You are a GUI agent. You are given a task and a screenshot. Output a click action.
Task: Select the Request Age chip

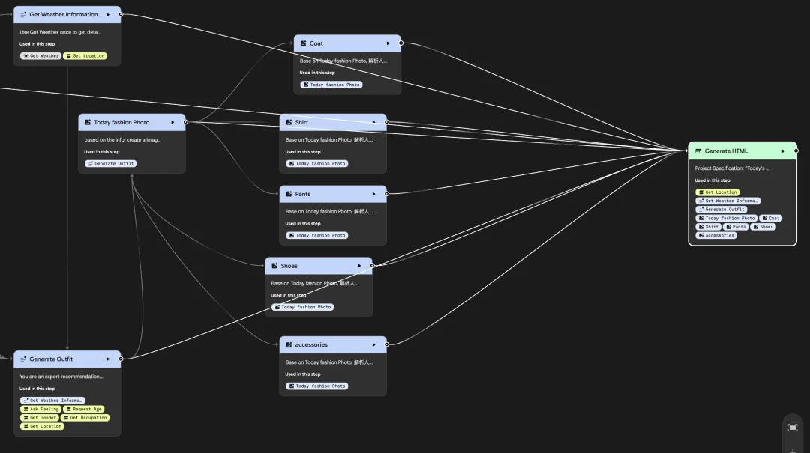(84, 409)
